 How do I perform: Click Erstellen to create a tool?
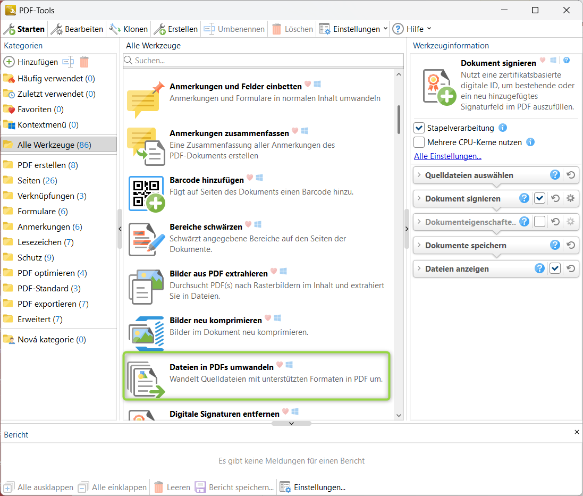pos(176,29)
